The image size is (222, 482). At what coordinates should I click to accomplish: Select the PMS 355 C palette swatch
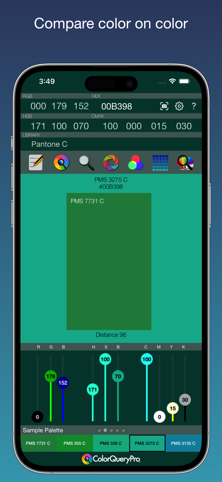(75, 443)
